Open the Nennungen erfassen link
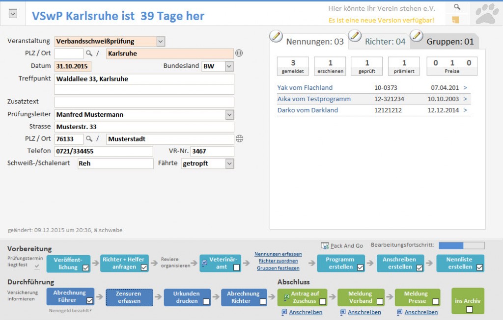Screen dimensions: 503x320 tap(278, 254)
